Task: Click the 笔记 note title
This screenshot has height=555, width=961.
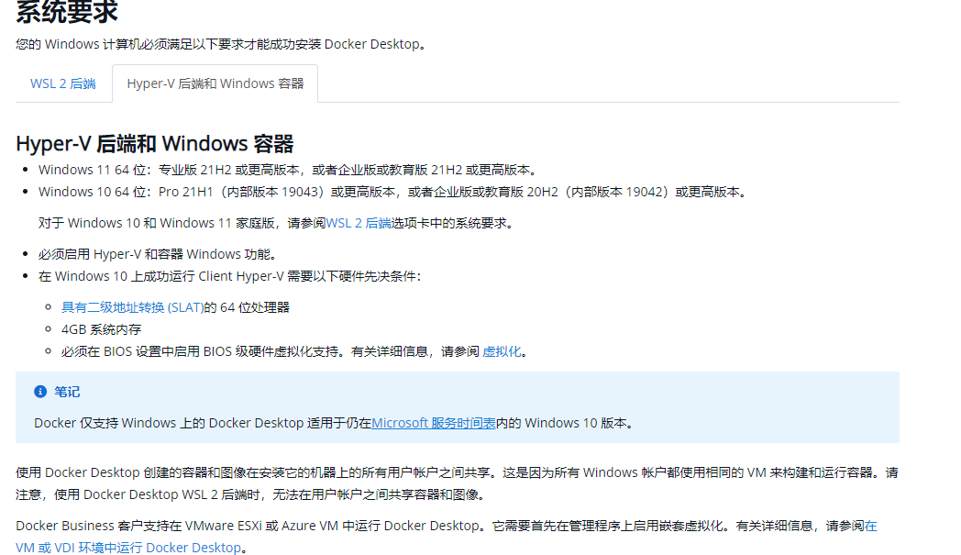Action: pos(67,392)
